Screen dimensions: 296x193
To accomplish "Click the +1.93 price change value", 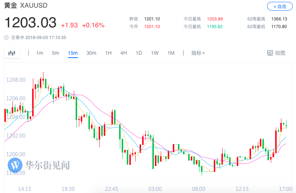I will (69, 25).
